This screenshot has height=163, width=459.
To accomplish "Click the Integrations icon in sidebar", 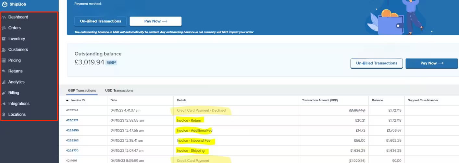I will tap(4, 104).
